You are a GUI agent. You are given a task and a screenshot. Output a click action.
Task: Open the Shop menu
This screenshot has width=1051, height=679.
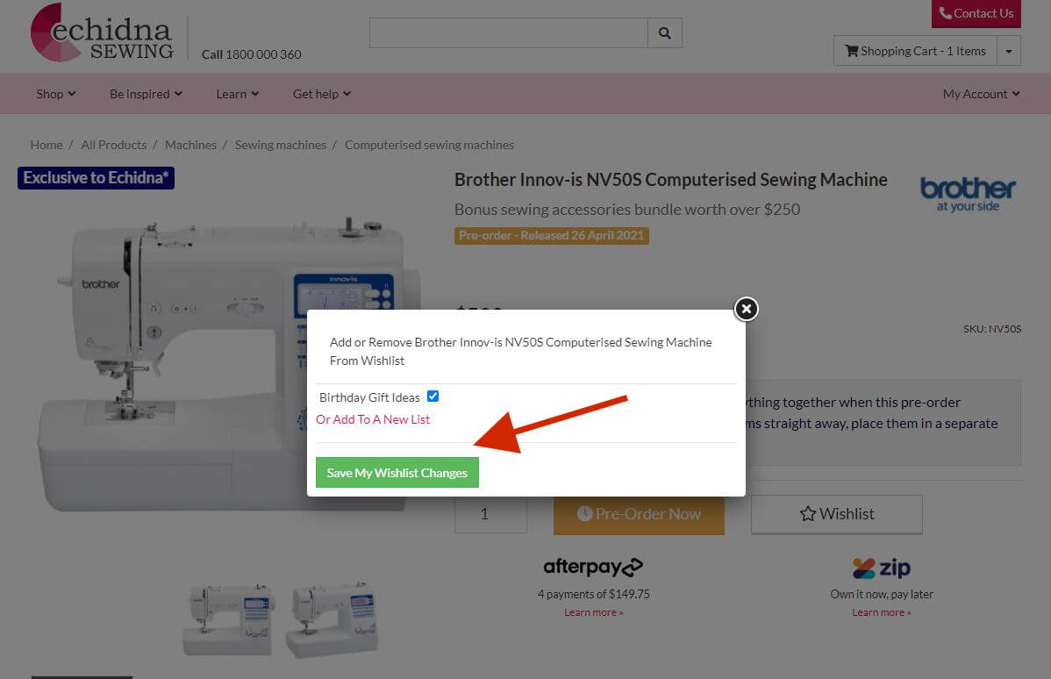55,94
